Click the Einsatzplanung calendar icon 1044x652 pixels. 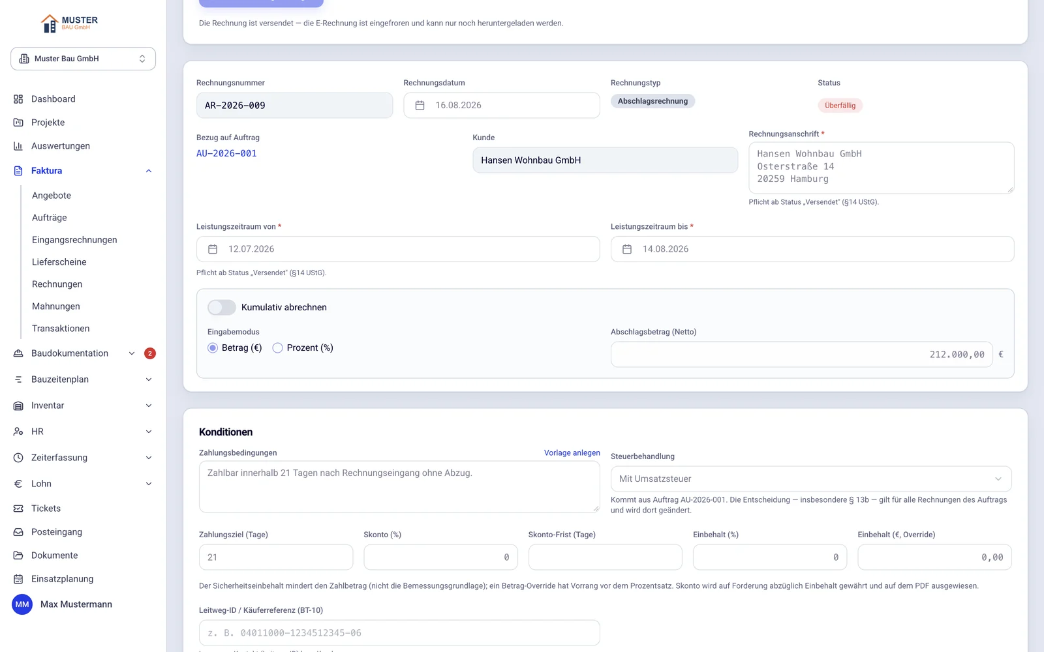(x=18, y=579)
